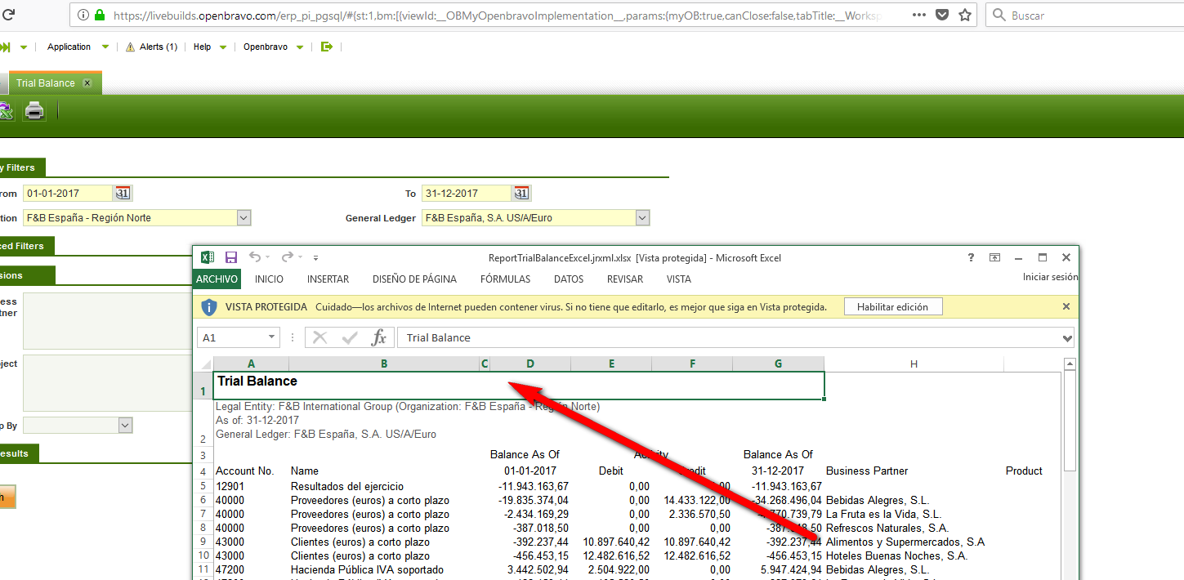Open the Application menu

click(69, 47)
